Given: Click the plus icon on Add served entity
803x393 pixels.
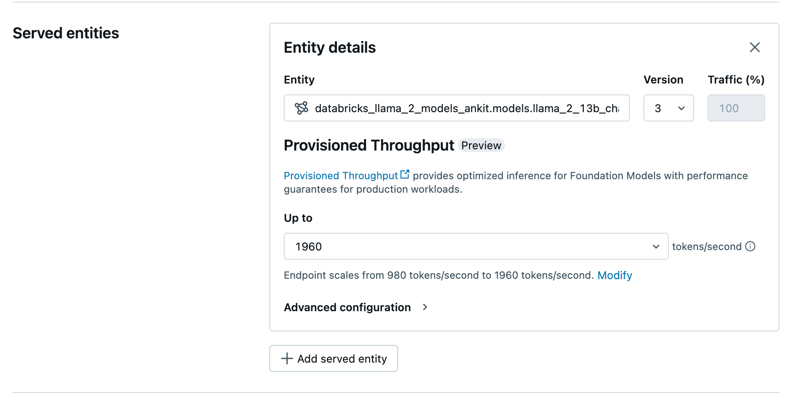Looking at the screenshot, I should pos(287,358).
